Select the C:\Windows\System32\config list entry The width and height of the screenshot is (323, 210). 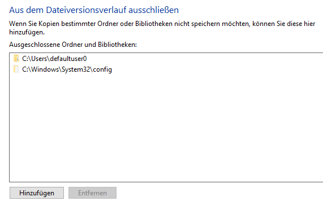63,69
